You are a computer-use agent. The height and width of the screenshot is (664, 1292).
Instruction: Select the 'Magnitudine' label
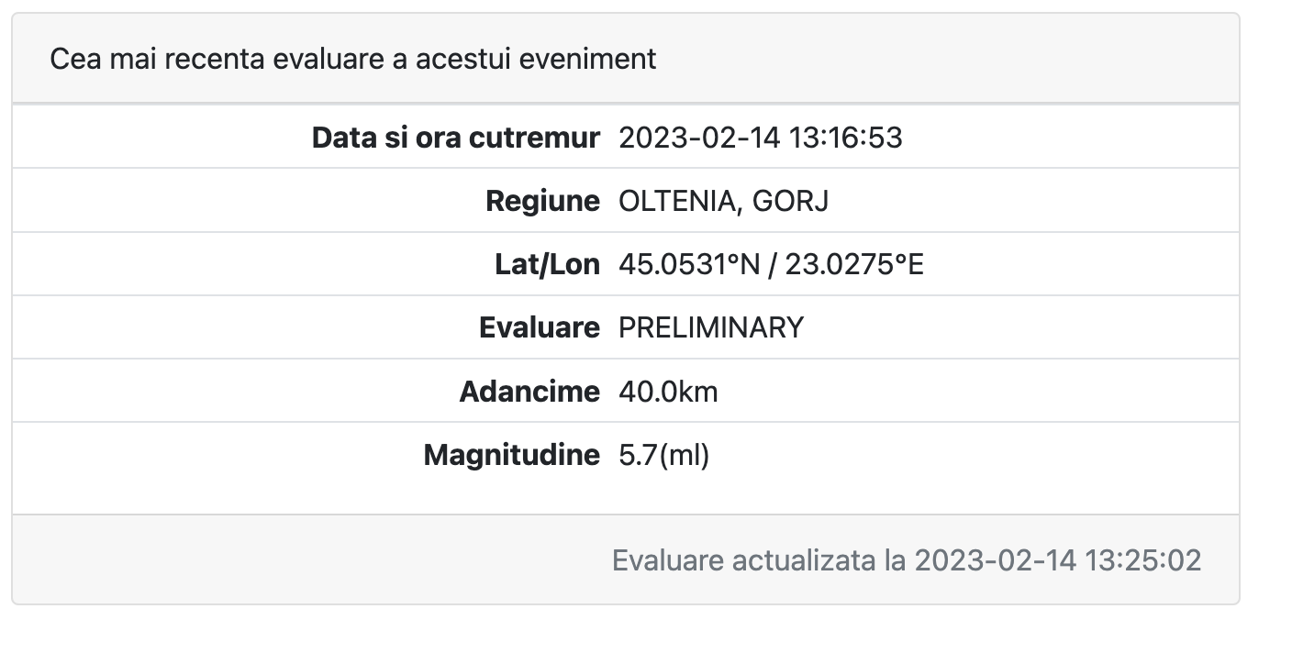[x=512, y=456]
